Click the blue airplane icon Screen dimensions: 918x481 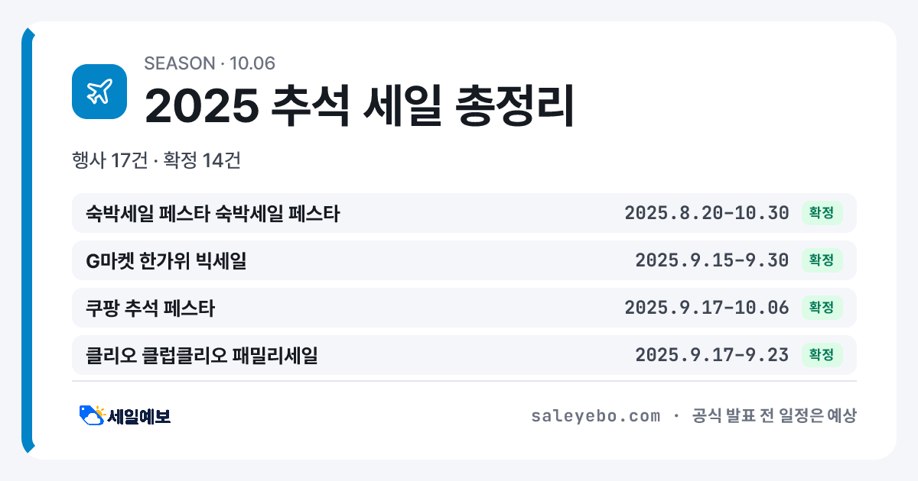click(99, 92)
